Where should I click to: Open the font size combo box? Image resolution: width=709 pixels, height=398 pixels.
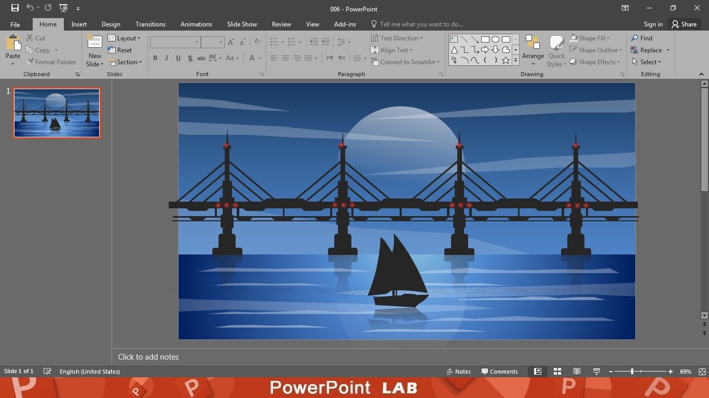click(x=212, y=42)
